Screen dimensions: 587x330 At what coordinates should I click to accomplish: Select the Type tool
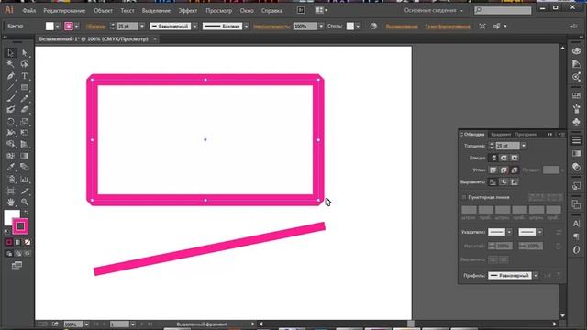(x=25, y=76)
